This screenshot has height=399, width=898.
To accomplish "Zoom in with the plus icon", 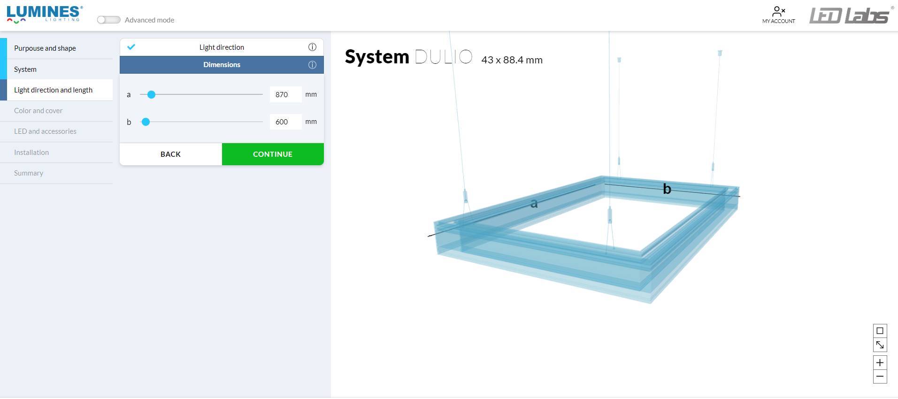I will pos(880,363).
